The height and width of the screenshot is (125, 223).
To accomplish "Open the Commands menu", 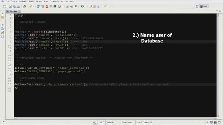I will tap(54, 1).
